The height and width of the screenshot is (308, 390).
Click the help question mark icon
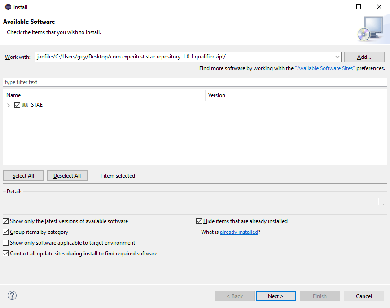[12, 295]
